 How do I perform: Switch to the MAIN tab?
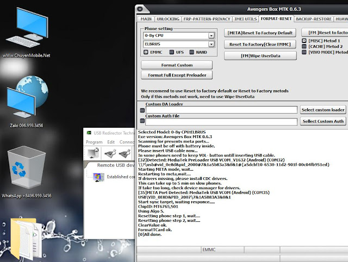[146, 19]
